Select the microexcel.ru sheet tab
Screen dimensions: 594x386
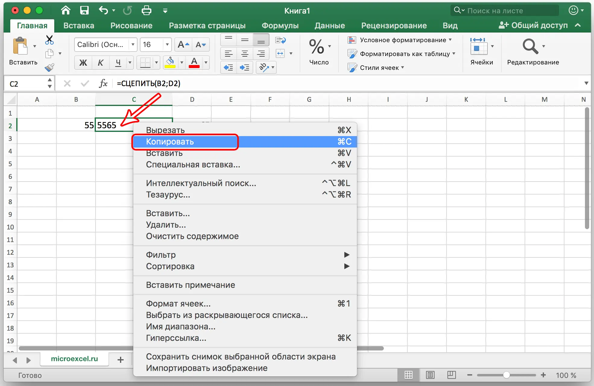pos(74,359)
